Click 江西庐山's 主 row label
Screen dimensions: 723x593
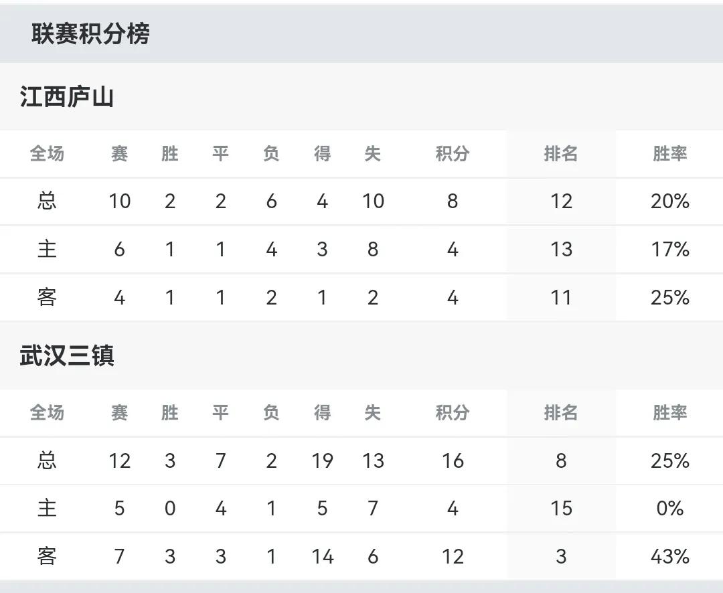click(47, 250)
